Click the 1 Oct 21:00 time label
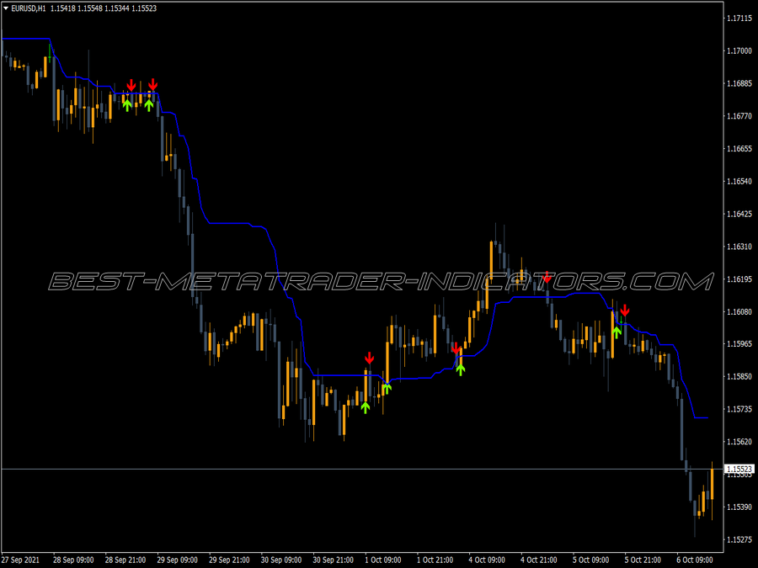758x568 pixels. pos(435,560)
